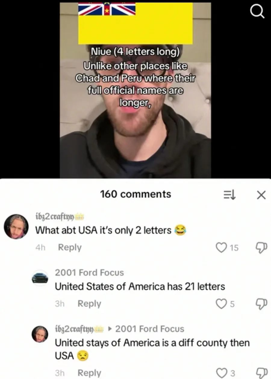The image size is (271, 379).
Task: Select the "160 comments" header
Action: pyautogui.click(x=135, y=194)
